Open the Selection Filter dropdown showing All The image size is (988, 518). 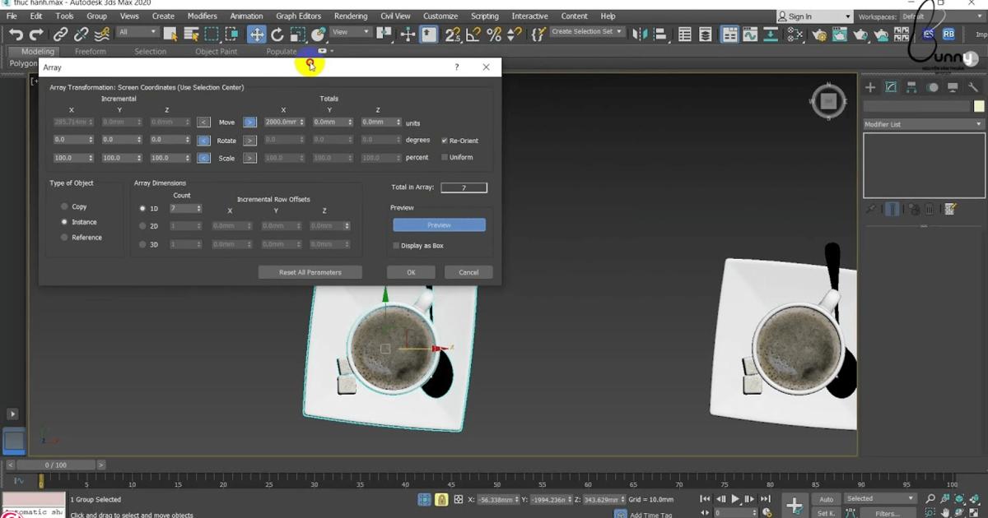pos(137,30)
